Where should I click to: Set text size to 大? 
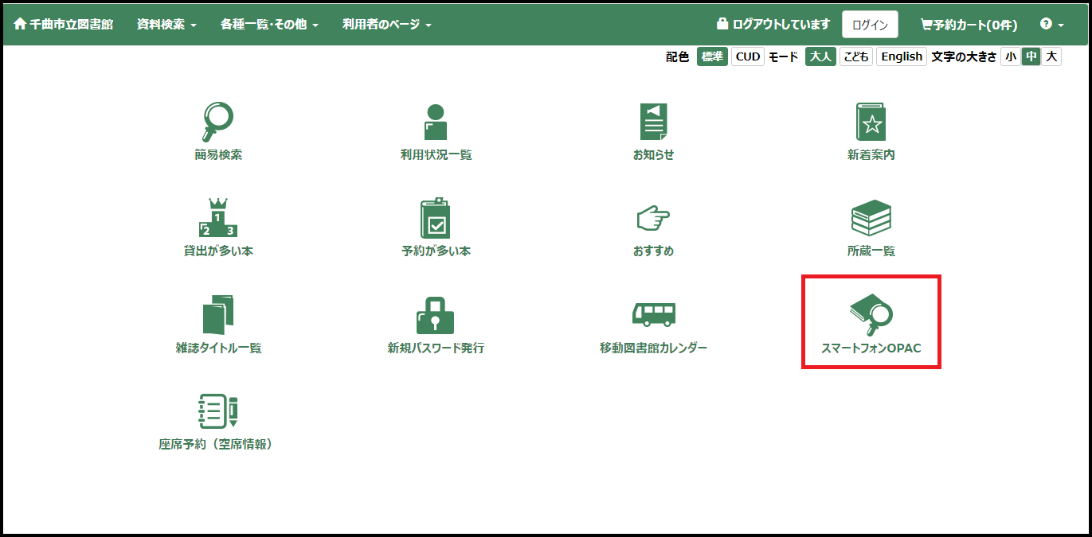[x=1051, y=56]
